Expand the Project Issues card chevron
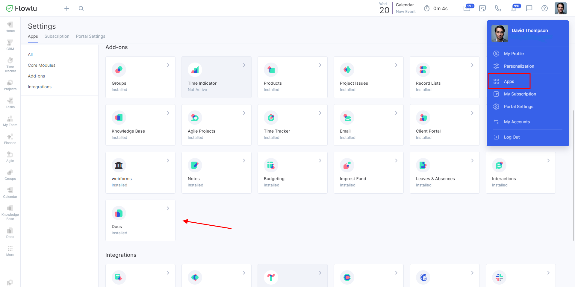This screenshot has width=575, height=287. 396,65
